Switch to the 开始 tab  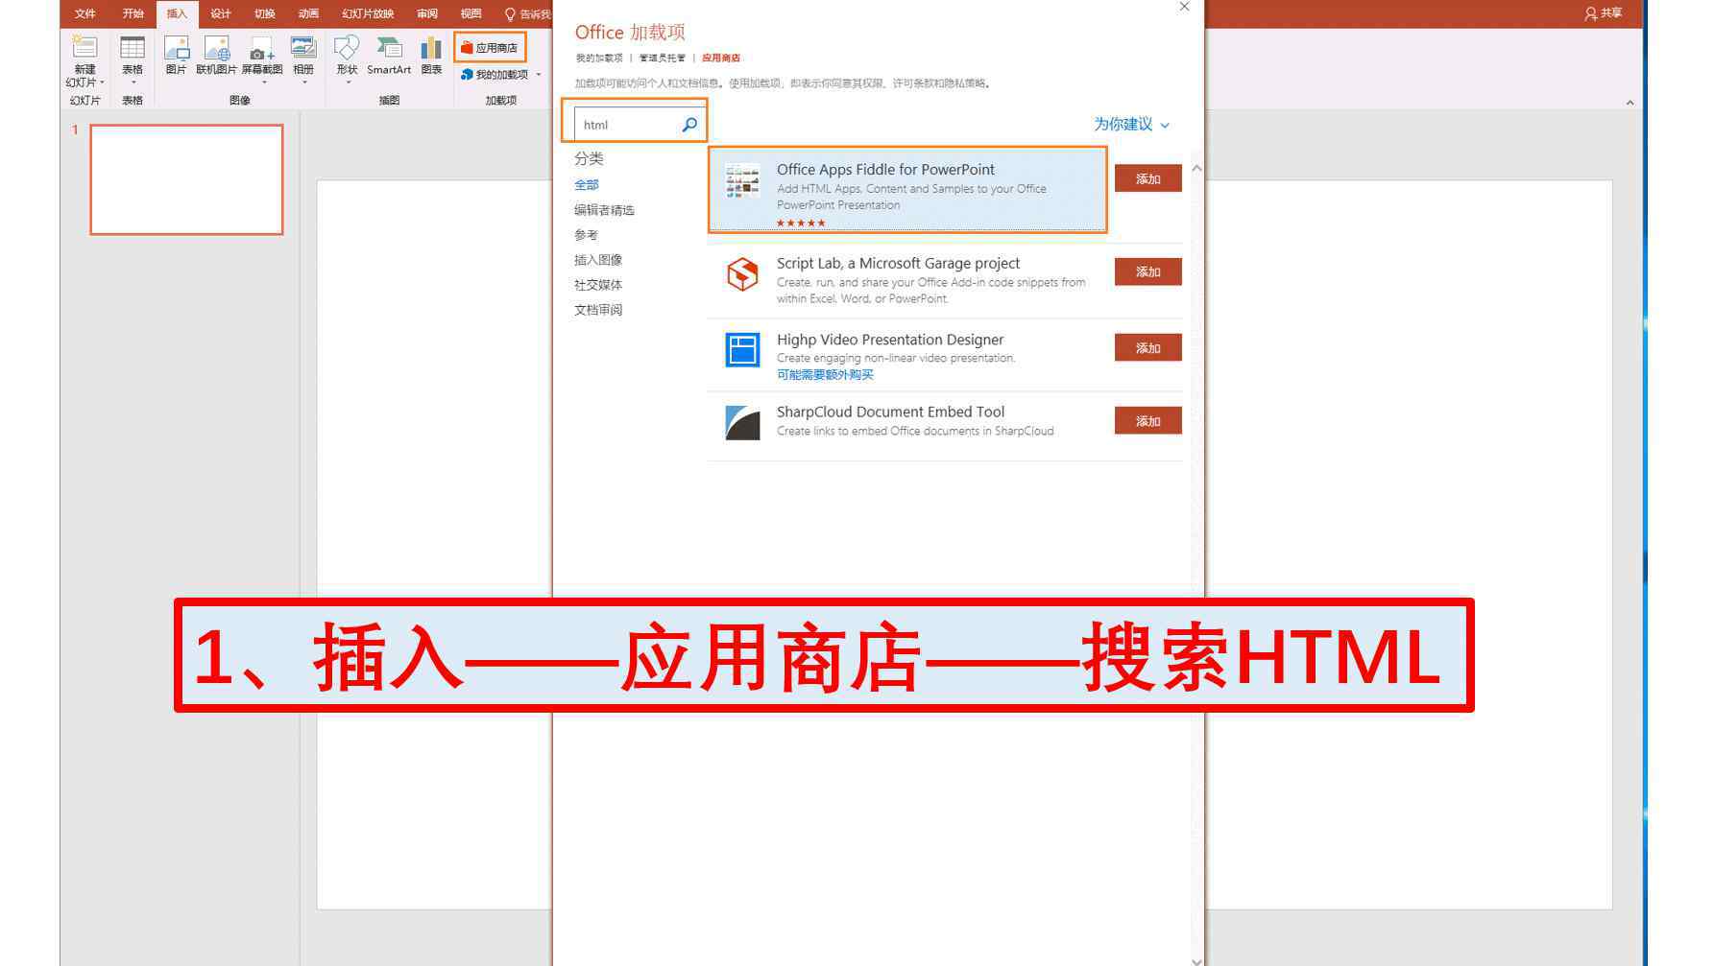(133, 13)
